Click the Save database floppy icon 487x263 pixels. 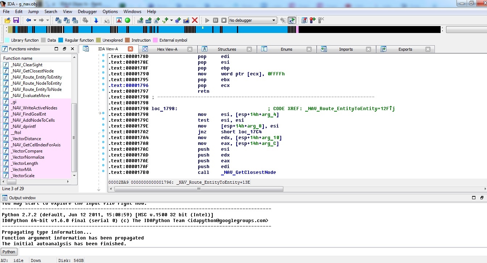[x=16, y=20]
